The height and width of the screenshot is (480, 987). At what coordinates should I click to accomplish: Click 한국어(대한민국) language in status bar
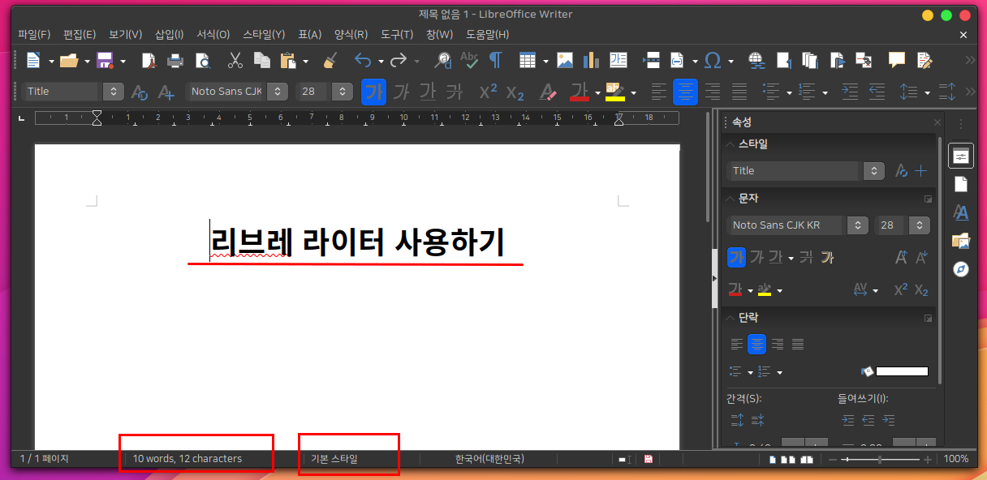click(x=489, y=459)
